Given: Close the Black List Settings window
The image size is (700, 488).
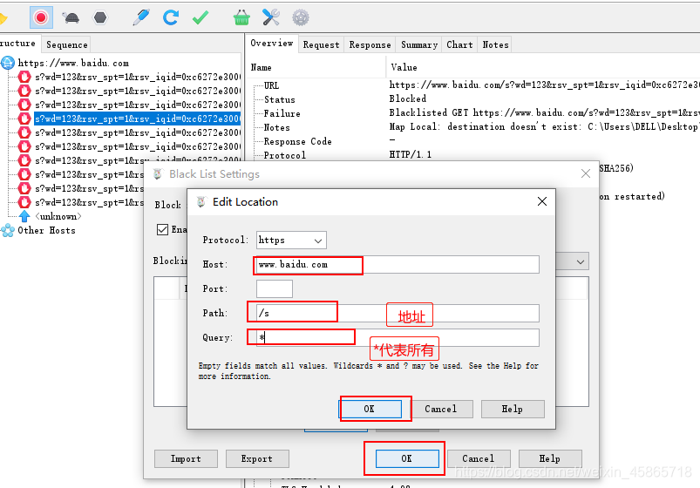Looking at the screenshot, I should pos(586,173).
